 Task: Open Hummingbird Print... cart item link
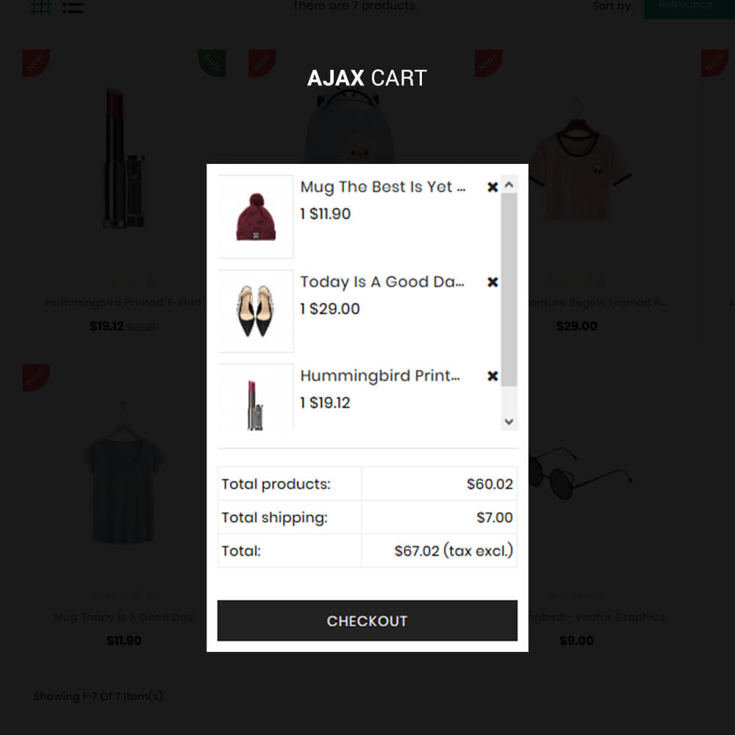[x=380, y=376]
